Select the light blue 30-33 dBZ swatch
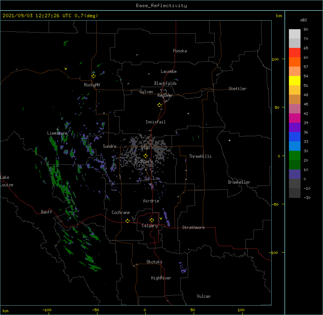 point(295,146)
